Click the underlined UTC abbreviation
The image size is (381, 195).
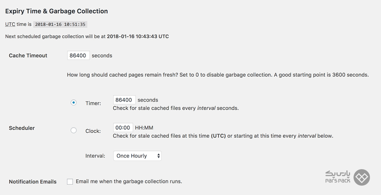tap(10, 24)
